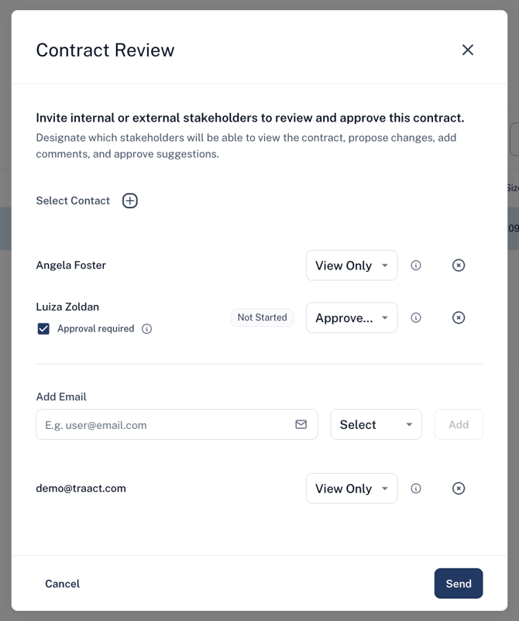519x621 pixels.
Task: Cancel the Contract Review dialog
Action: tap(62, 583)
